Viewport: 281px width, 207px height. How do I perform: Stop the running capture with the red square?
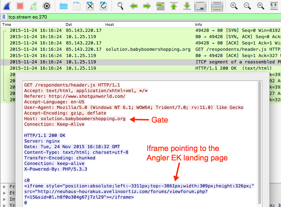pos(20,6)
